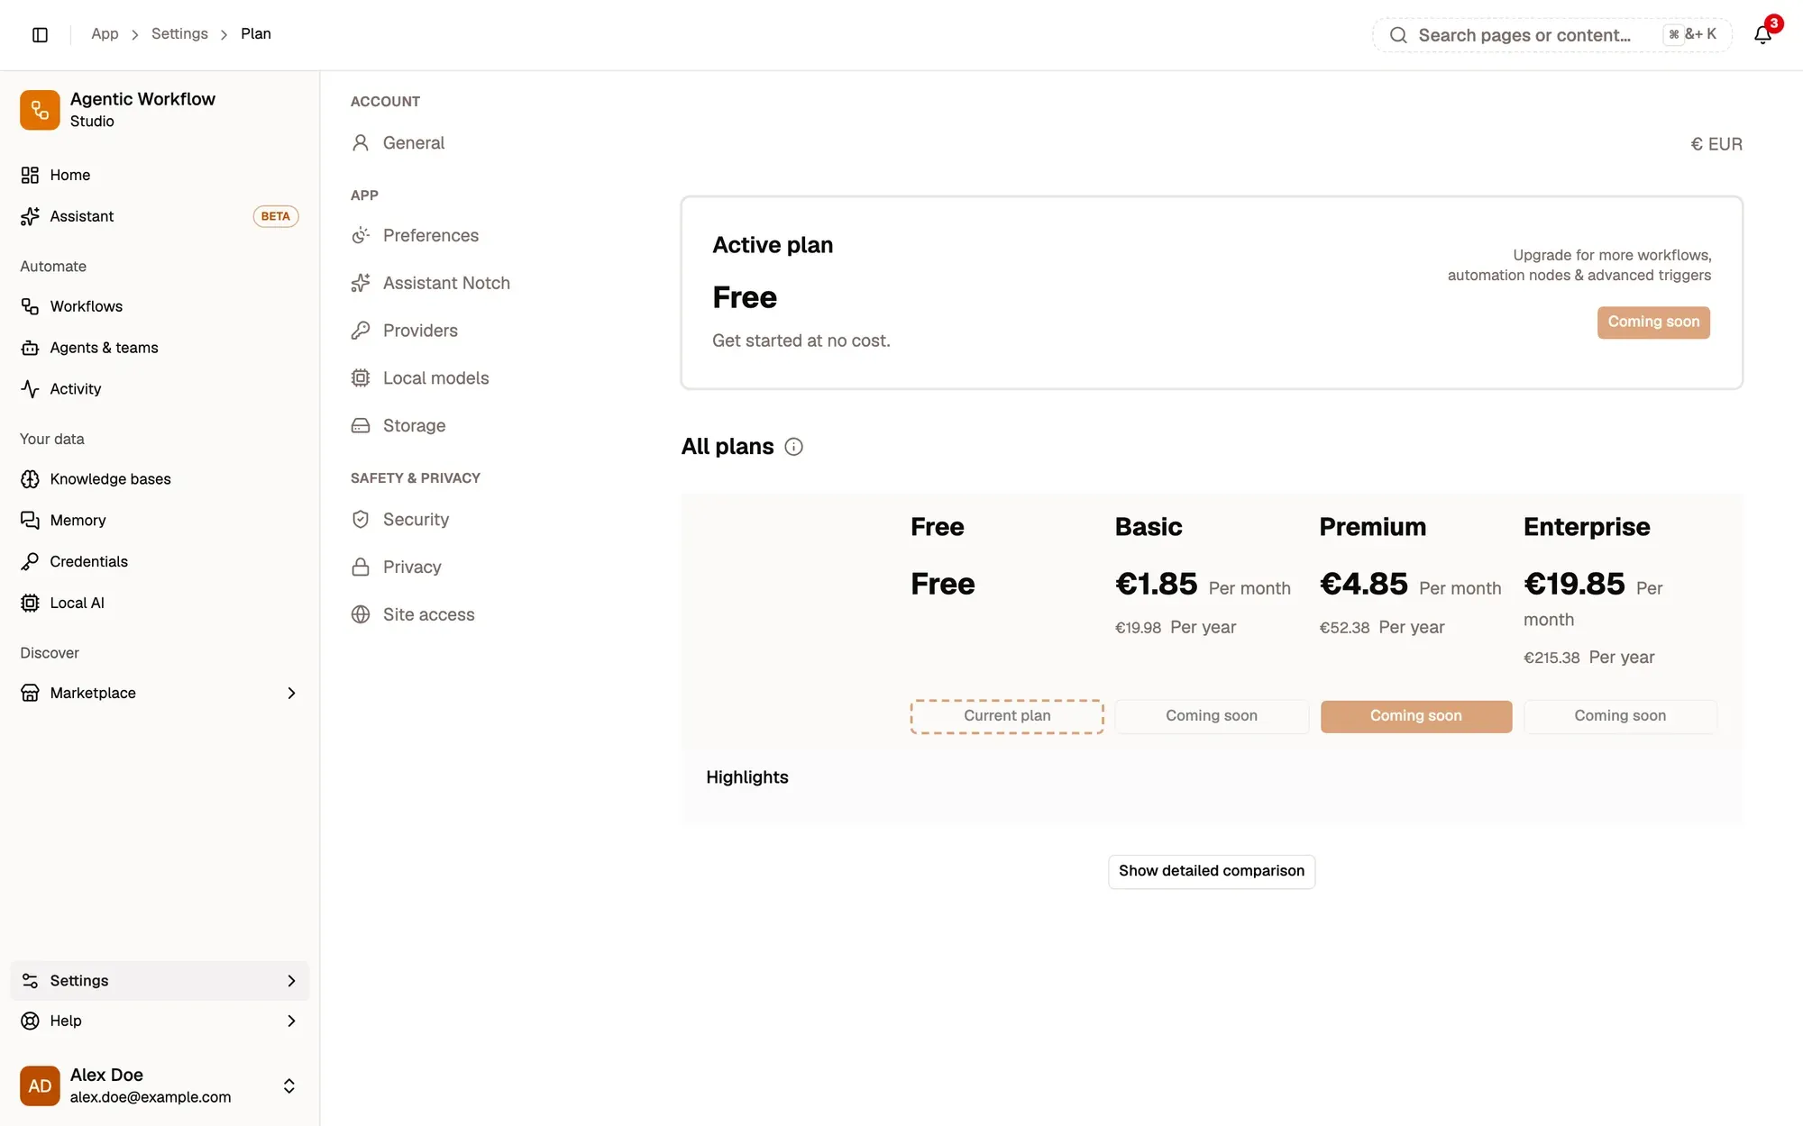Open Credentials key icon
Viewport: 1803px width, 1126px height.
point(30,562)
